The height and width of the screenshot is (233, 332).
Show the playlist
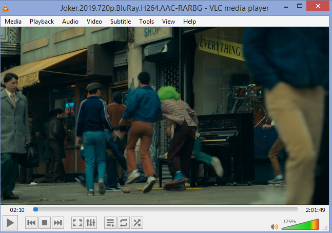110,223
